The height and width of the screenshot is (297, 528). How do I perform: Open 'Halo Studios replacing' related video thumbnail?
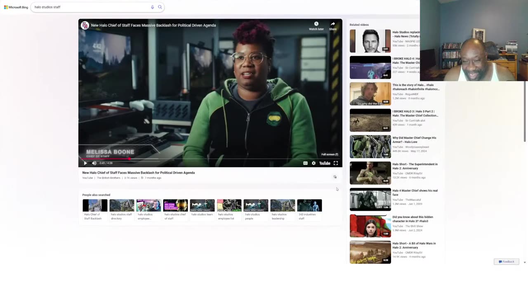coord(370,41)
